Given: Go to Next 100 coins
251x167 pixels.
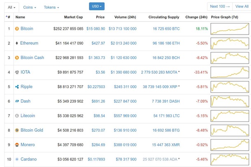Looking at the screenshot, I should pyautogui.click(x=220, y=7).
